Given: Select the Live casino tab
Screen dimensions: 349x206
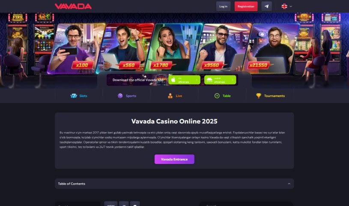Looking at the screenshot, I should pos(175,96).
